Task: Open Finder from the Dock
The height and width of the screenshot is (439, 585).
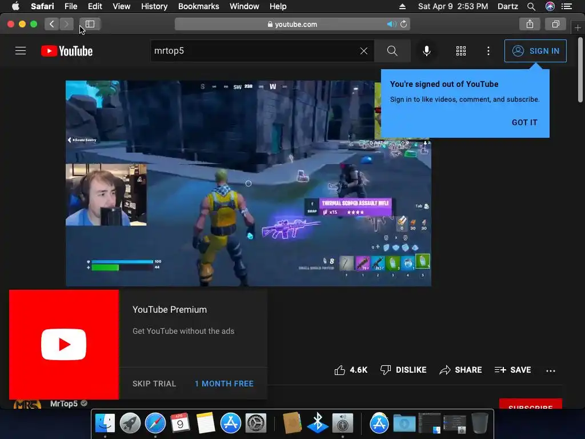Action: (x=105, y=423)
